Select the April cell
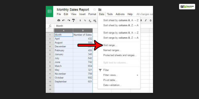Image resolution: width=199 pixels, height=99 pixels. tap(64, 39)
